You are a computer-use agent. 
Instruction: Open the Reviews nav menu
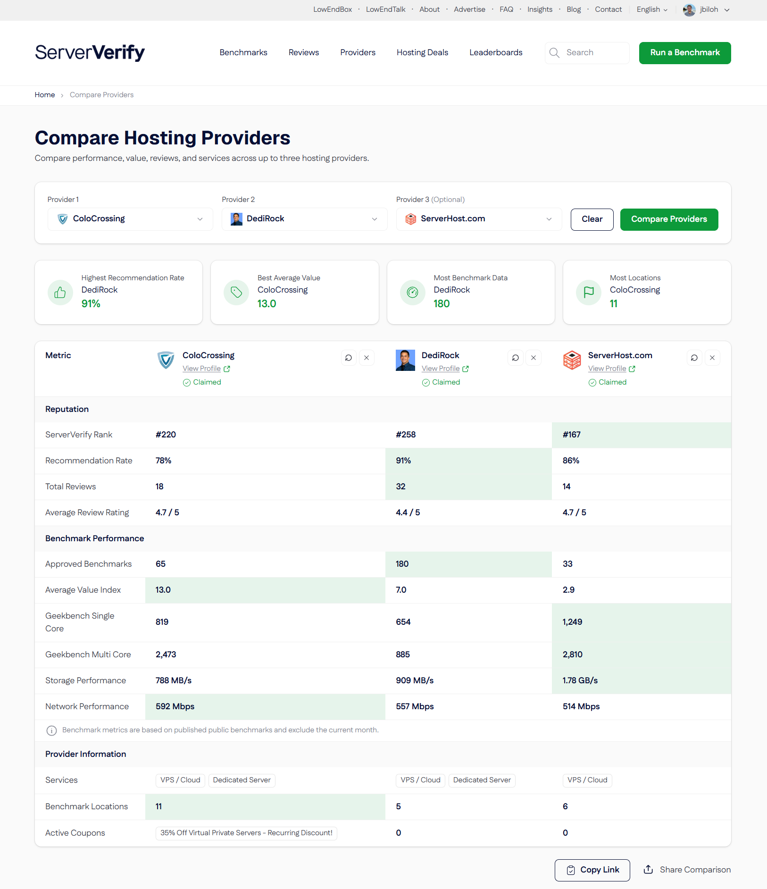tap(304, 52)
